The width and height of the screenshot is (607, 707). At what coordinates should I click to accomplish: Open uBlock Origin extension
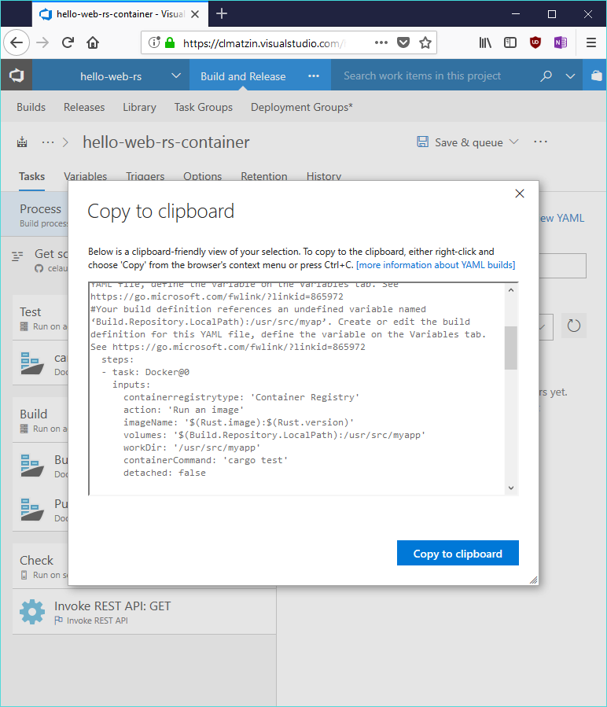click(x=535, y=42)
